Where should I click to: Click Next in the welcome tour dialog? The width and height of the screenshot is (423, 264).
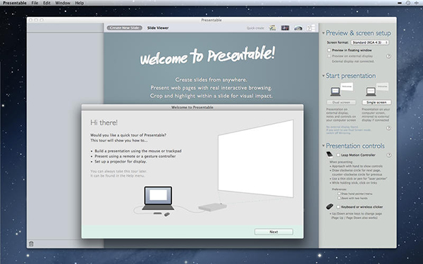[274, 232]
